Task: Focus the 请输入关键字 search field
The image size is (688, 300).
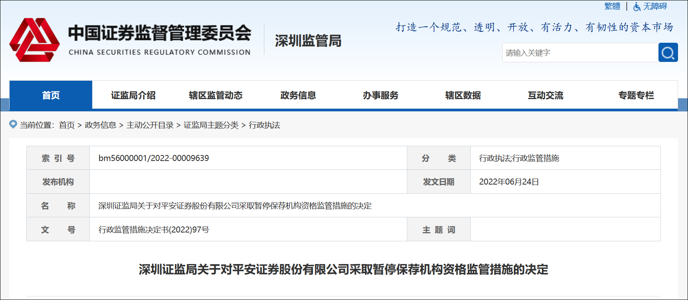Action: point(580,52)
